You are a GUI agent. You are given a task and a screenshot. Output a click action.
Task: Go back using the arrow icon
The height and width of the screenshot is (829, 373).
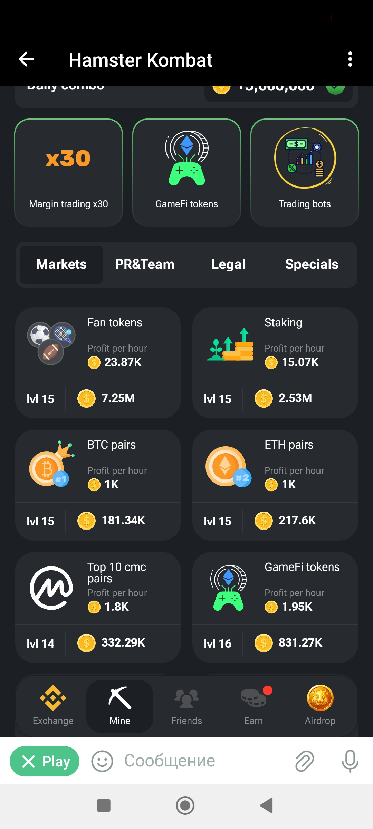point(26,59)
